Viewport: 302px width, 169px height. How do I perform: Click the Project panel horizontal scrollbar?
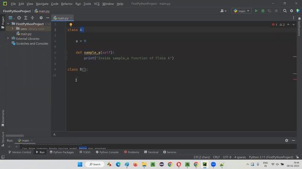15,136
